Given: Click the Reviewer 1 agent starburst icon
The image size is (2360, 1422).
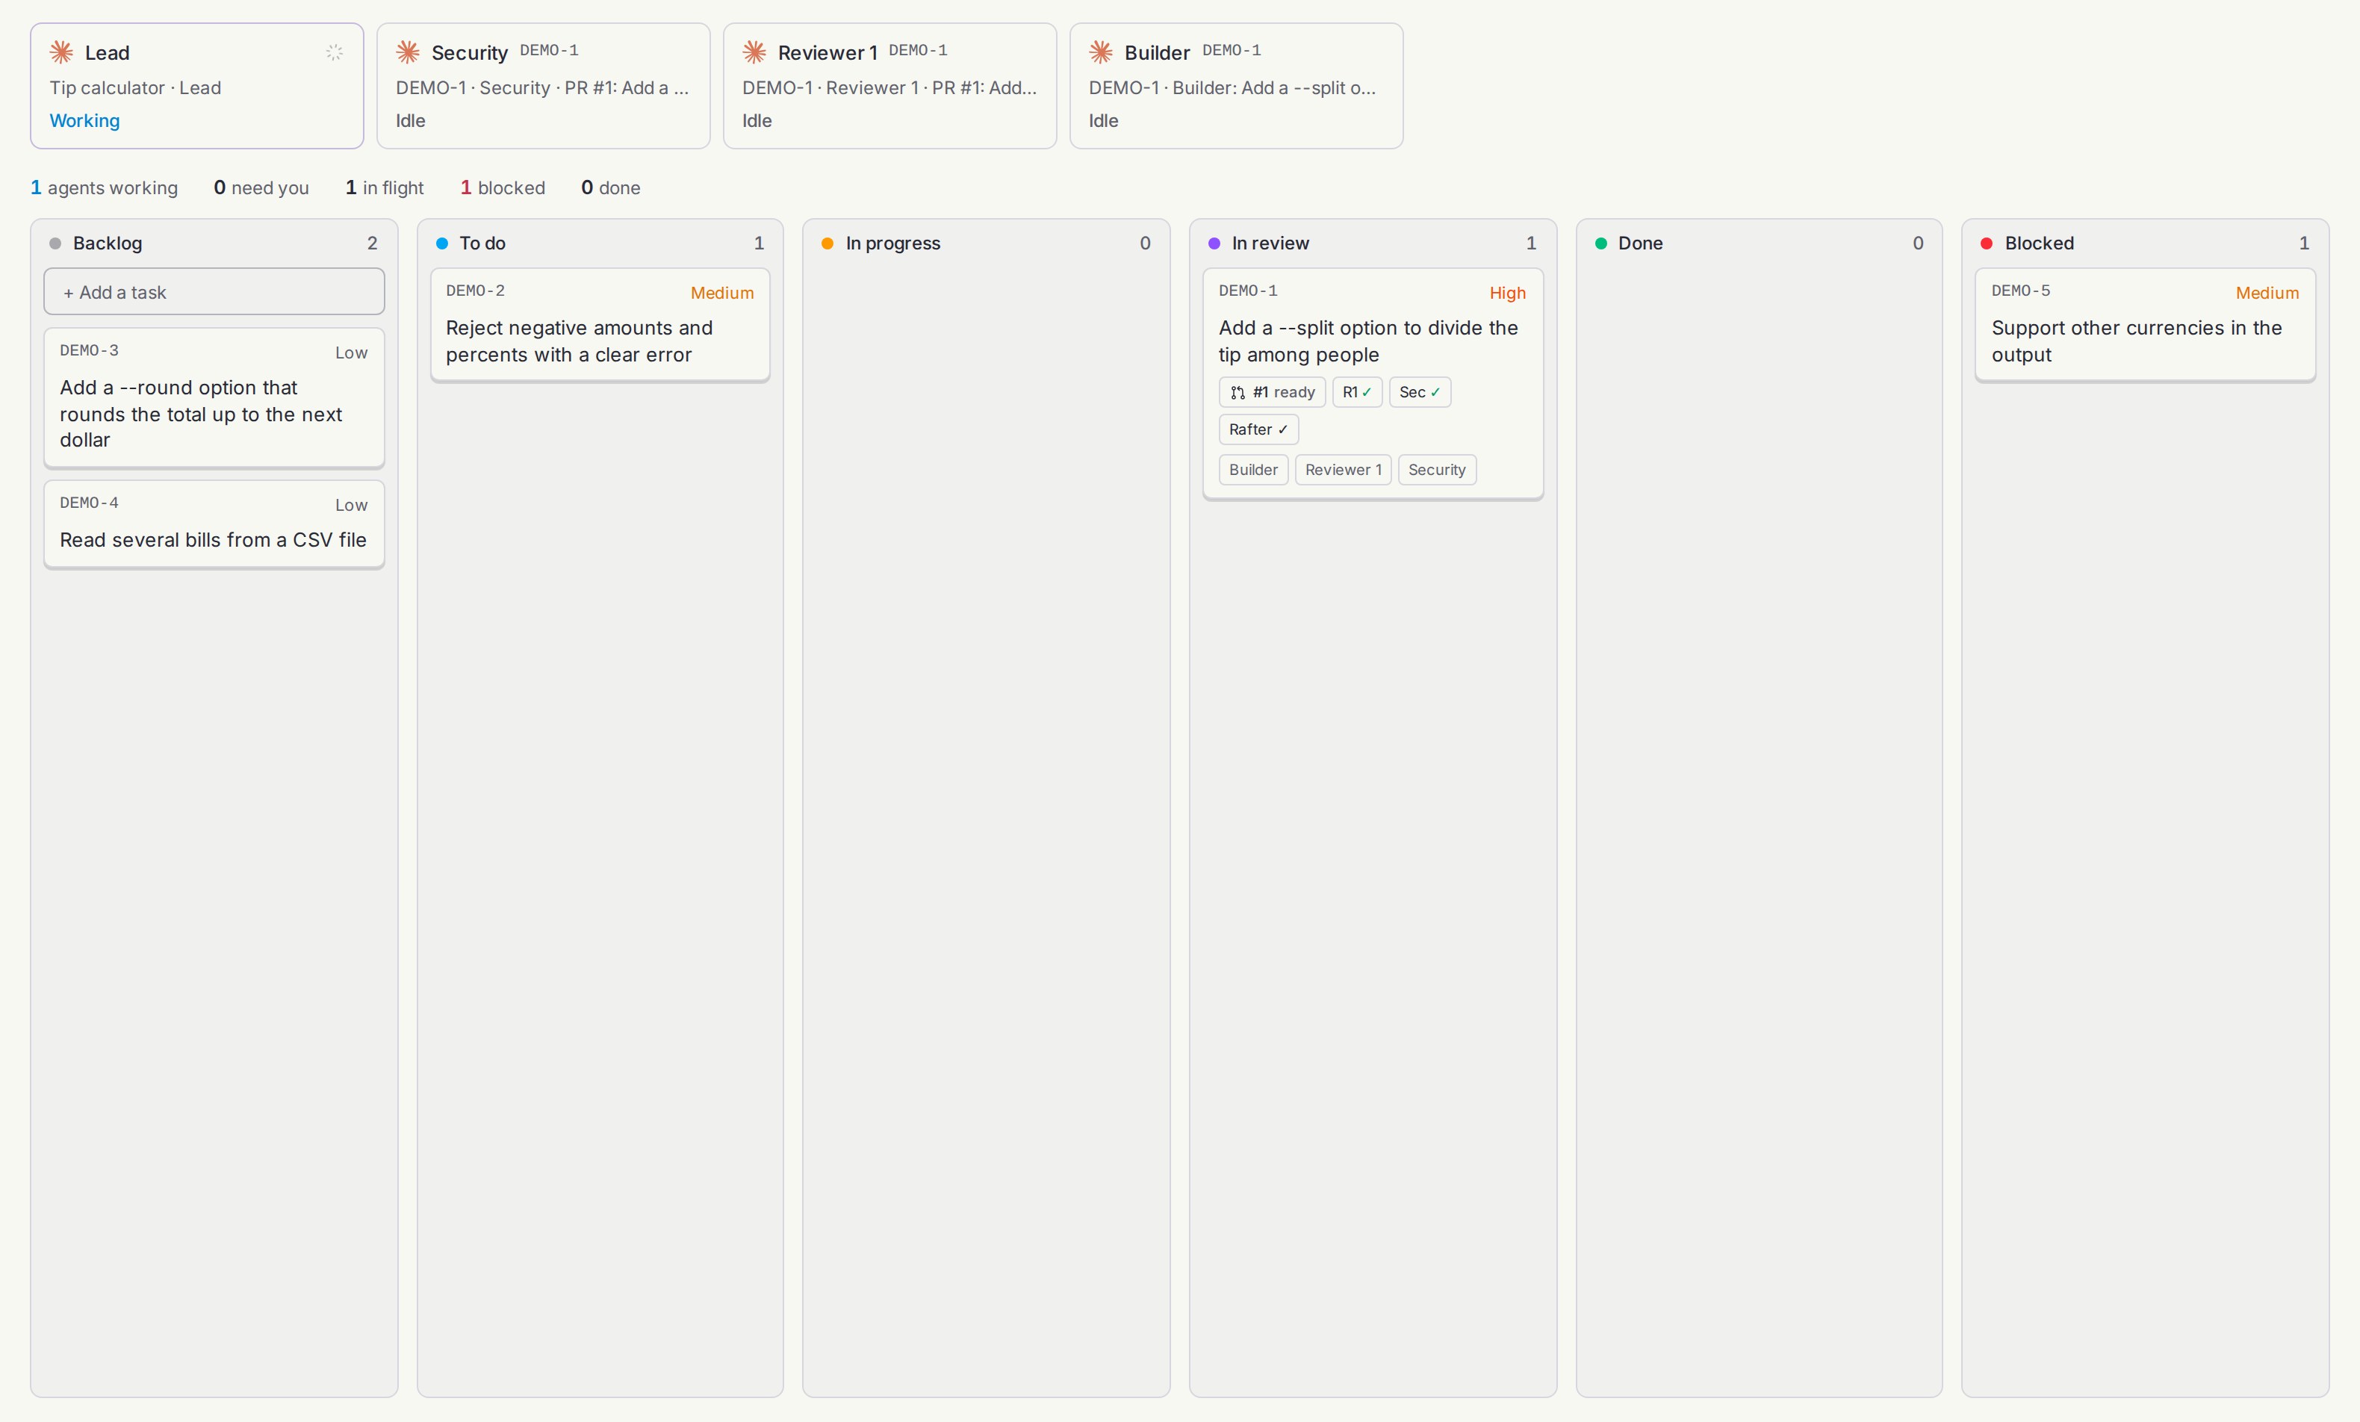Looking at the screenshot, I should pos(755,52).
